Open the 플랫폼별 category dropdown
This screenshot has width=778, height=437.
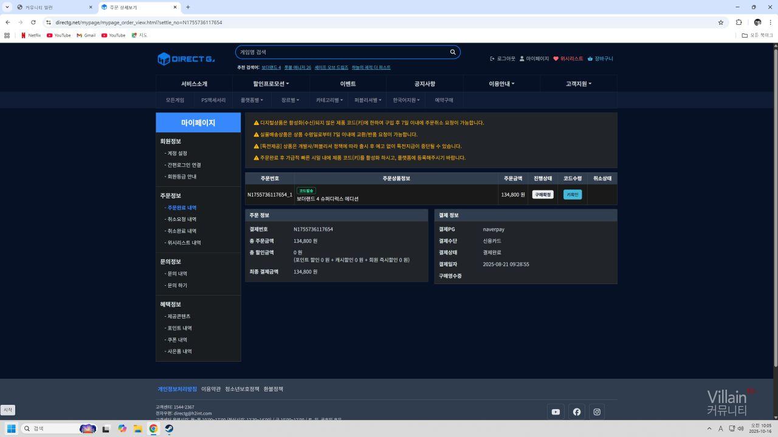(x=252, y=100)
